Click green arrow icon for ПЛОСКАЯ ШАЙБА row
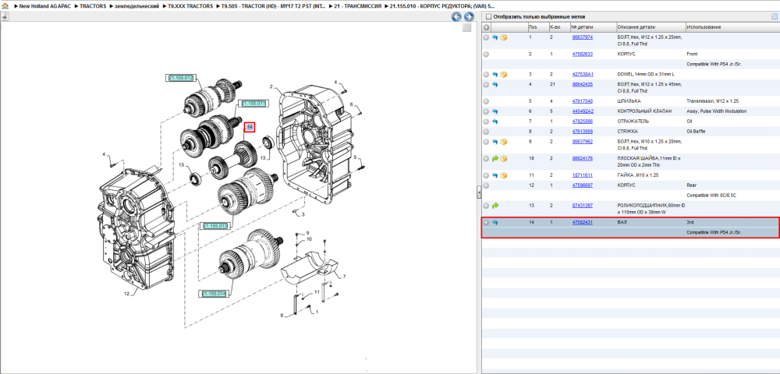The height and width of the screenshot is (374, 780). (x=495, y=158)
